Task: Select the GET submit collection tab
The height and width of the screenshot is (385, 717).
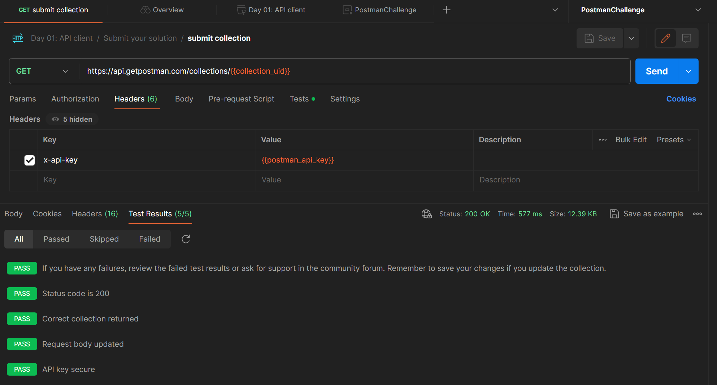Action: coord(53,10)
